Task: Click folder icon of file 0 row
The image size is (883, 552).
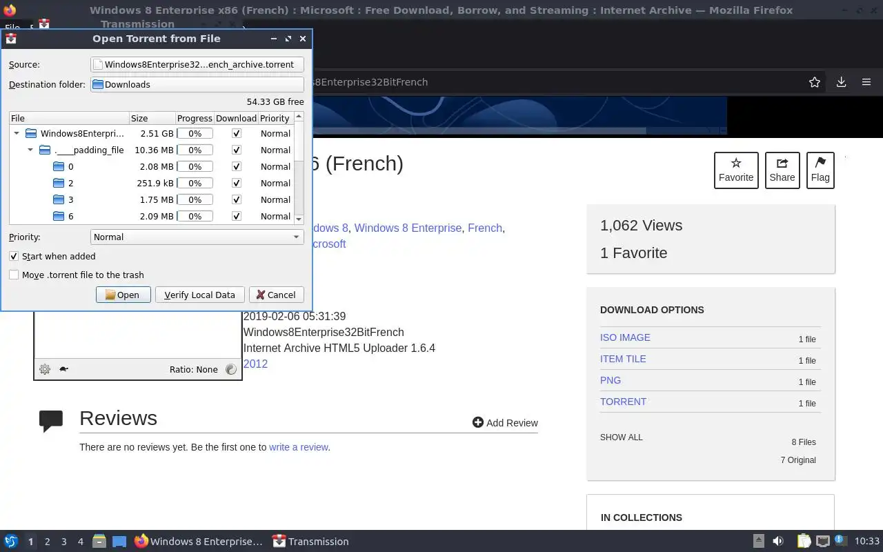Action: coord(59,166)
